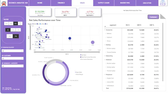Open the By Segment / Category dropdown

(x=13, y=66)
